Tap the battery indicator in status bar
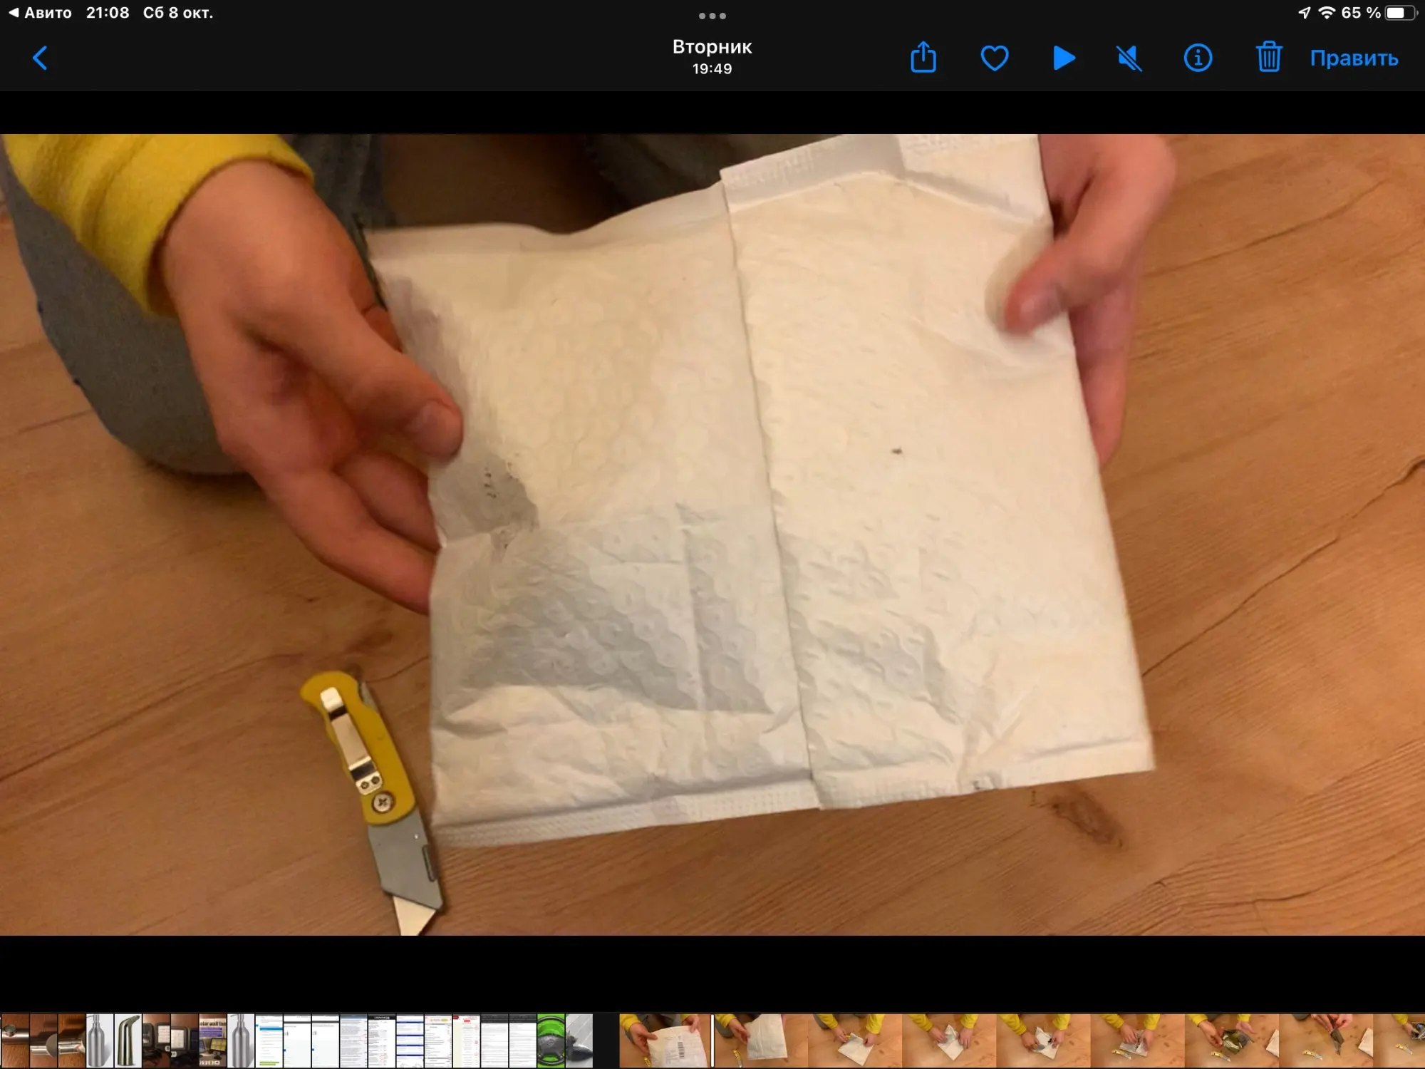 coord(1400,13)
